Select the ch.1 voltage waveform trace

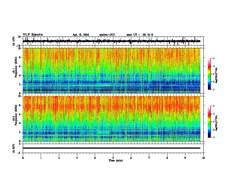click(111, 41)
